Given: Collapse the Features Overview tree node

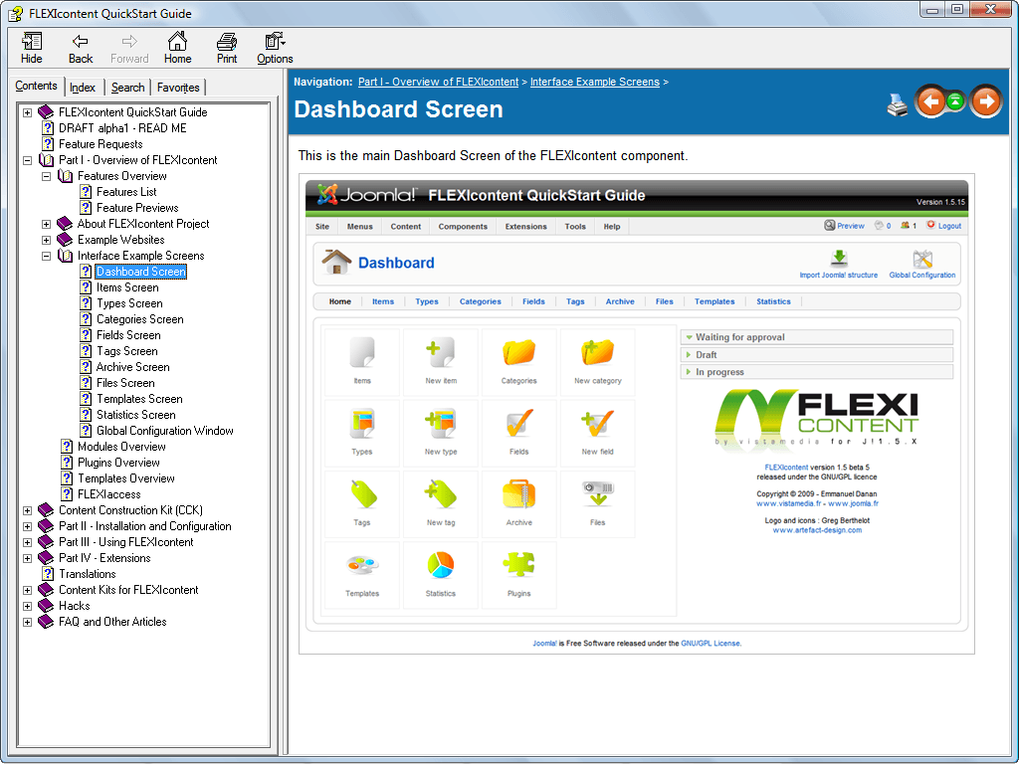Looking at the screenshot, I should tap(46, 176).
